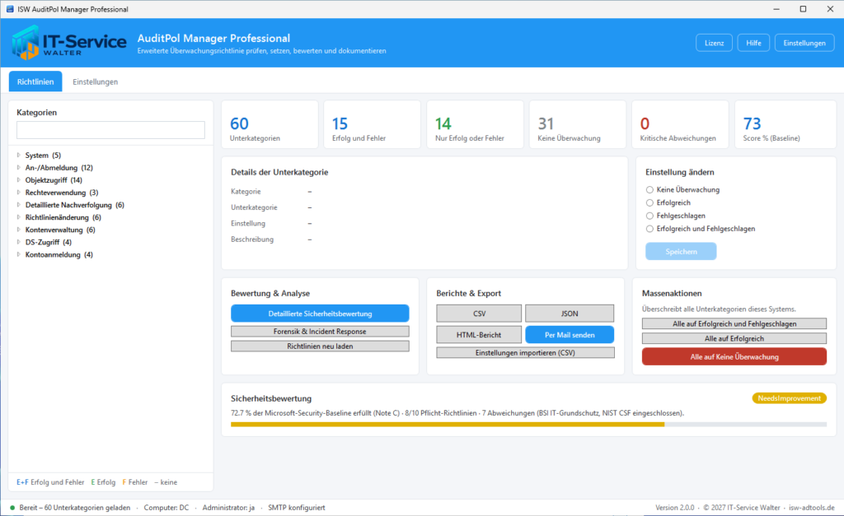Expand the System category arrow
Image resolution: width=844 pixels, height=516 pixels.
coord(19,156)
